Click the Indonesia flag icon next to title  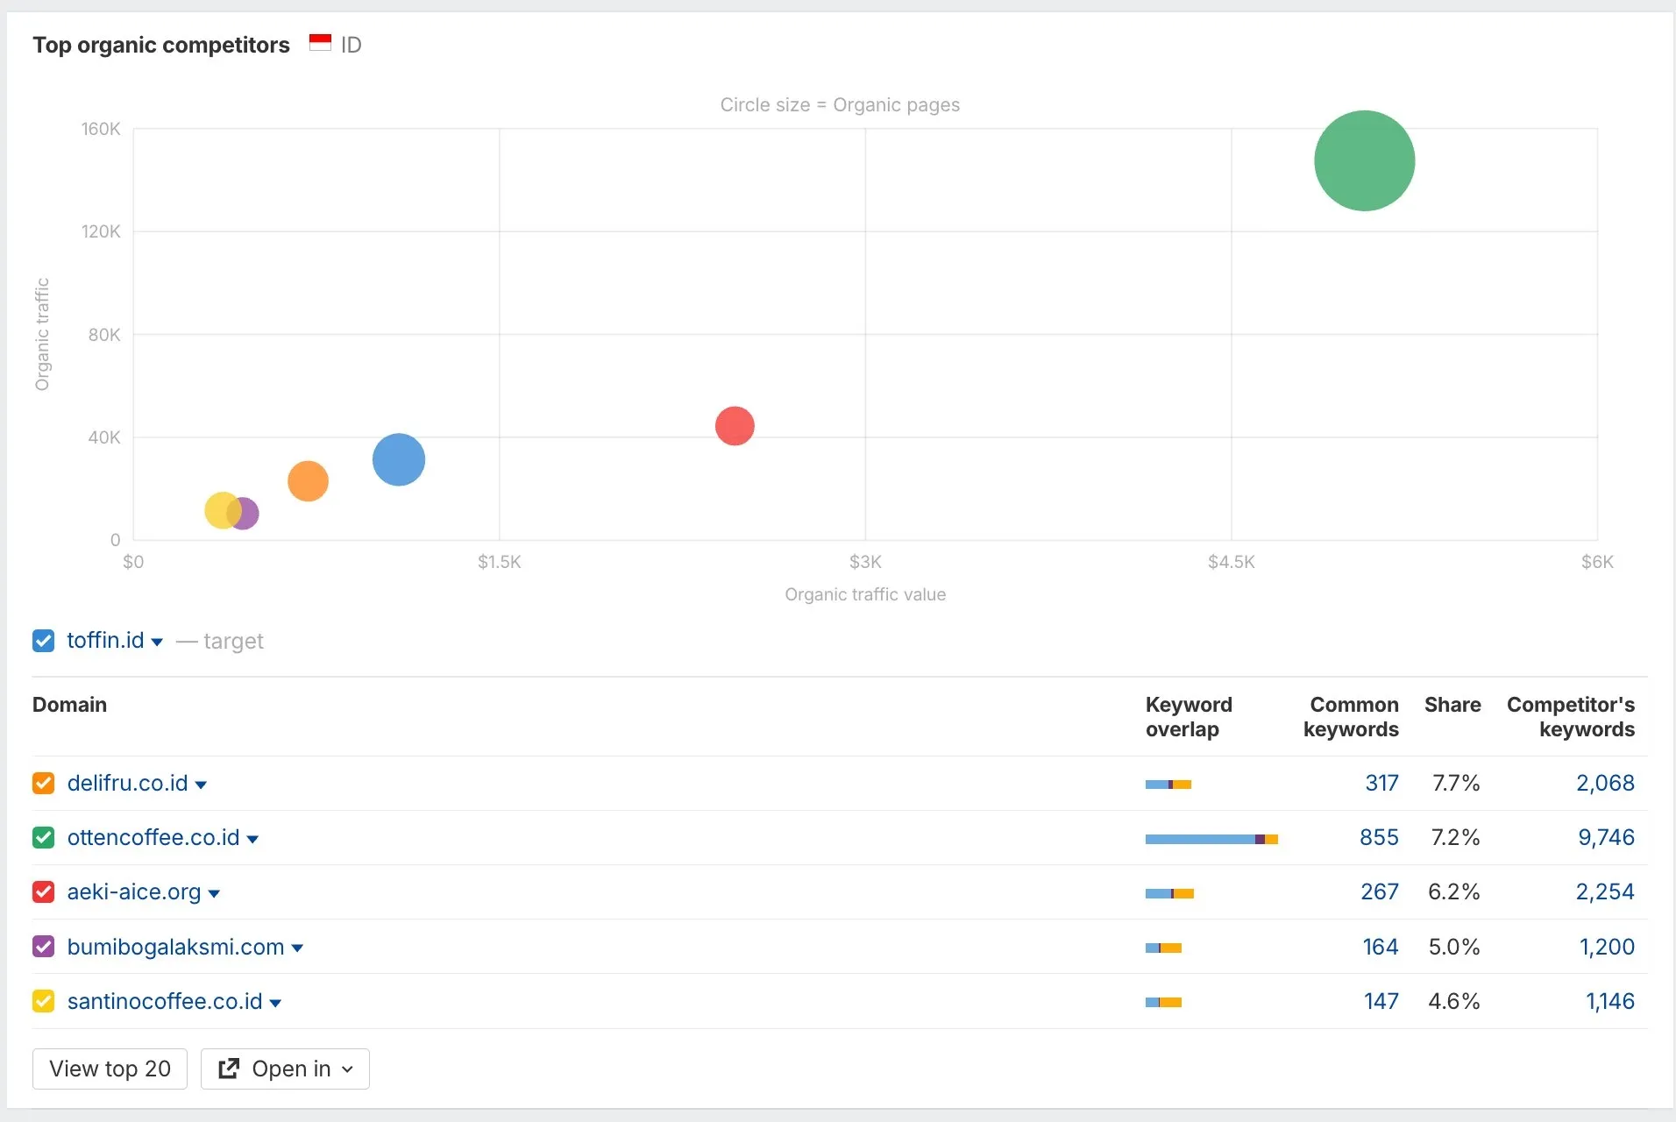tap(320, 42)
